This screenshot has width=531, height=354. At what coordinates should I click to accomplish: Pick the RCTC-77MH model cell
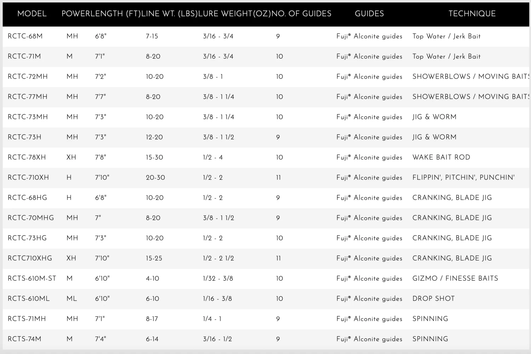coord(28,97)
